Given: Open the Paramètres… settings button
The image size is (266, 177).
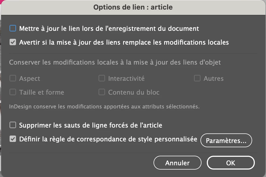Looking at the screenshot, I should coord(226,141).
